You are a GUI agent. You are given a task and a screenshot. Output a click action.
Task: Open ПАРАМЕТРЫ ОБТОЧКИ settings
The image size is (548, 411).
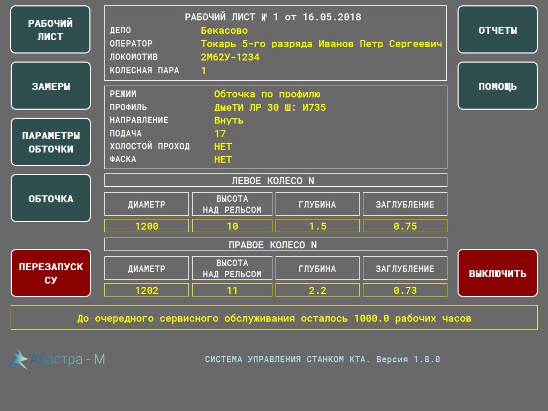click(51, 142)
